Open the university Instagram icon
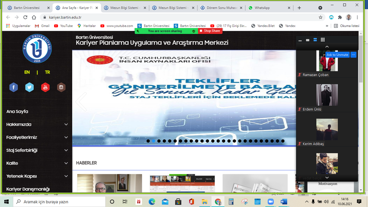Image resolution: width=368 pixels, height=207 pixels. (61, 87)
